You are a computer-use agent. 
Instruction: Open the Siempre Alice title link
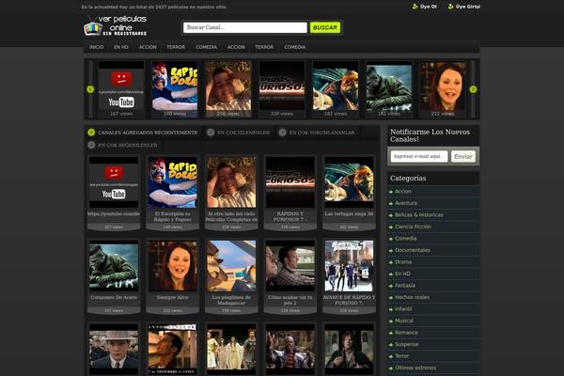(x=173, y=298)
